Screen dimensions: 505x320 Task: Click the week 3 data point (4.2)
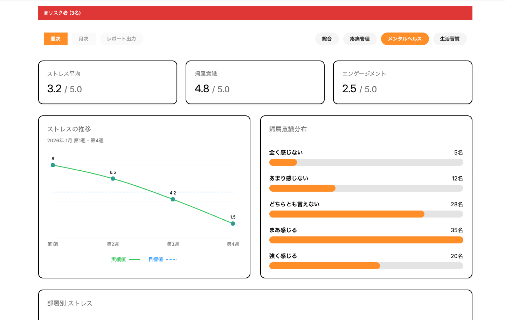173,199
